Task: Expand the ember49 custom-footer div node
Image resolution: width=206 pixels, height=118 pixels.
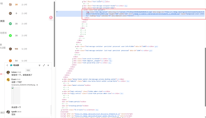Action: 63,81
